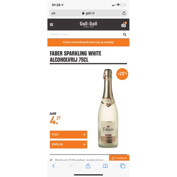Tap the search magnifier icon

pos(125,34)
